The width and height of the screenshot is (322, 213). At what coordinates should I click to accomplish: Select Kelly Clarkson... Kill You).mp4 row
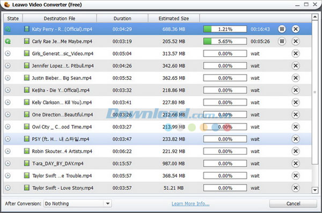coord(157,102)
